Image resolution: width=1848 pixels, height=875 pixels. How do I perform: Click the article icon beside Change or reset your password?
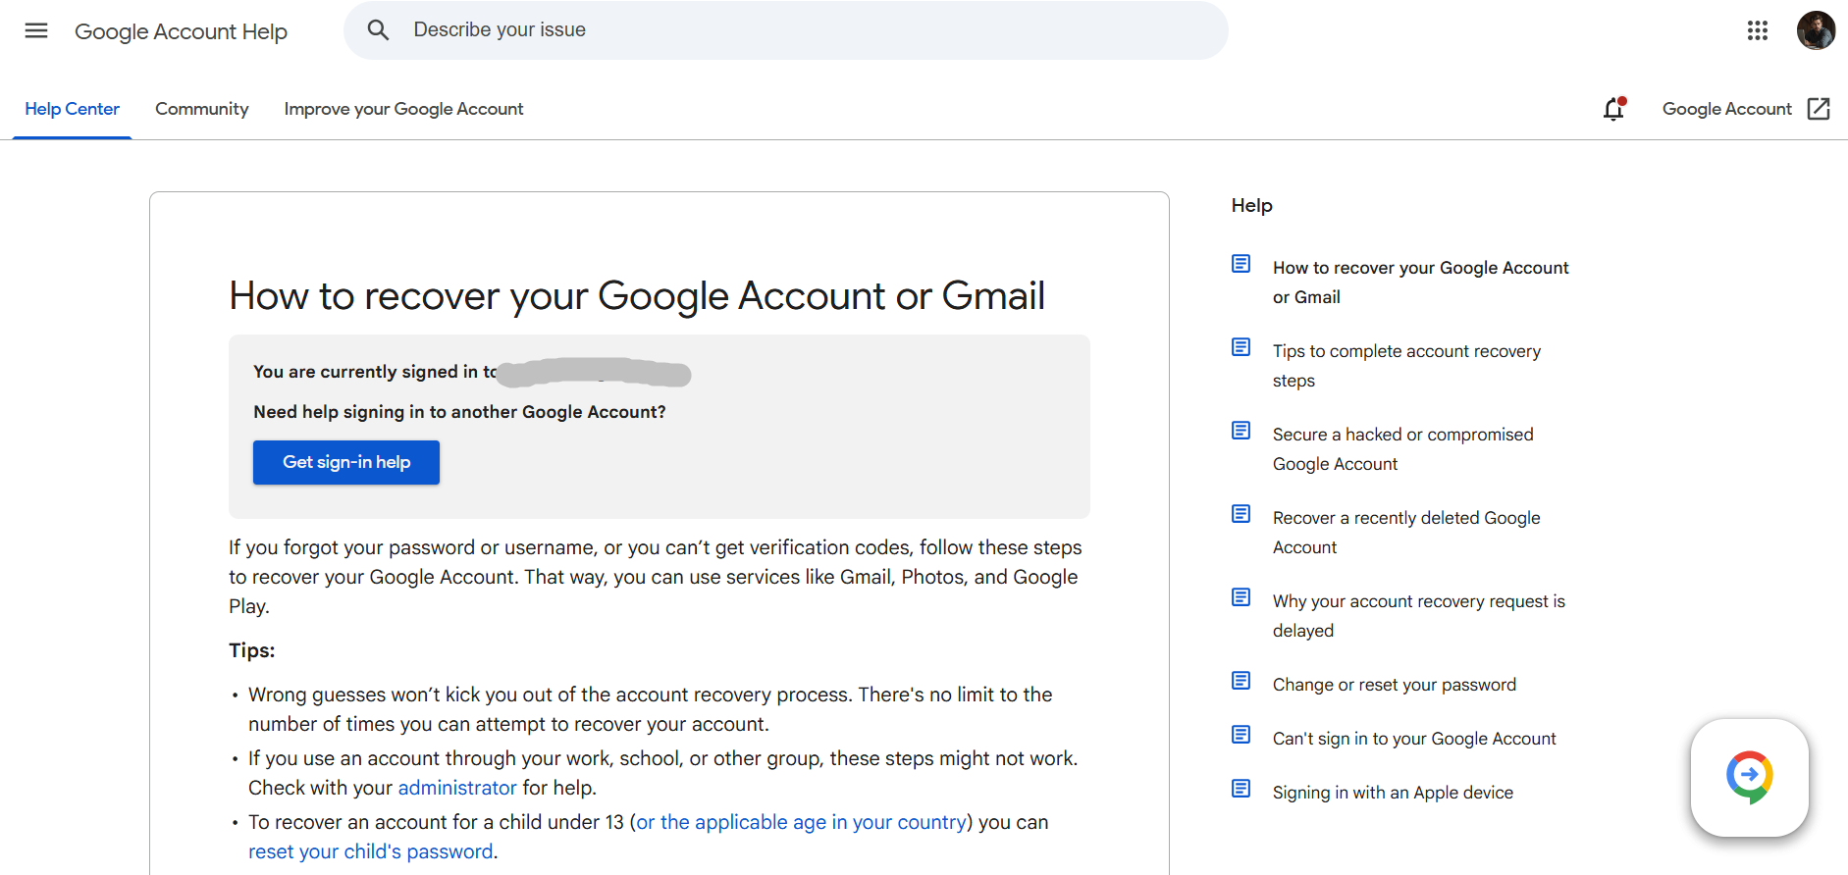tap(1241, 681)
